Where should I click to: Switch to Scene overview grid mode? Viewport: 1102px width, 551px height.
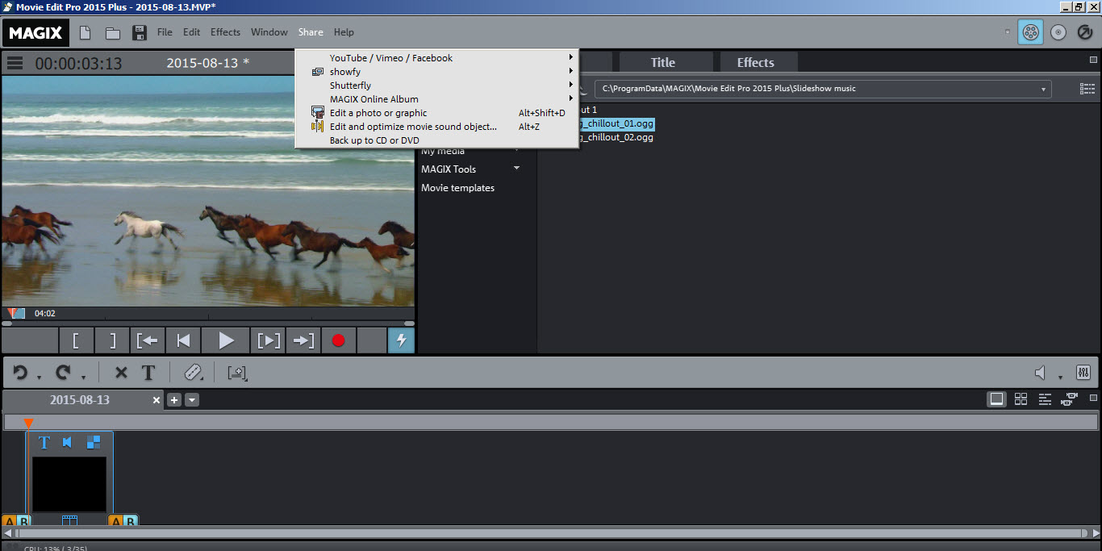pyautogui.click(x=1021, y=399)
